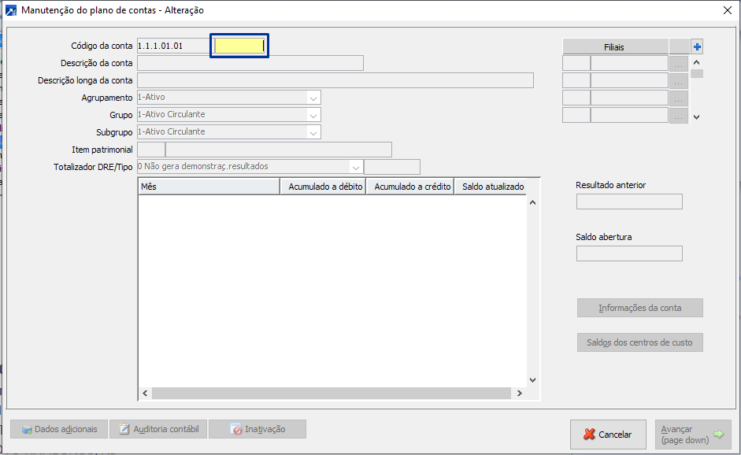Expand the Agrupamento dropdown
Image resolution: width=741 pixels, height=455 pixels.
pyautogui.click(x=313, y=98)
